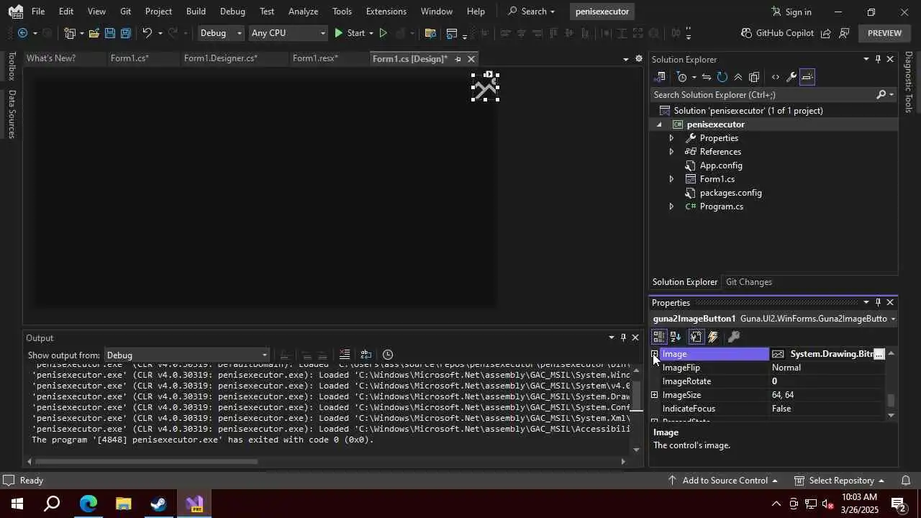This screenshot has height=518, width=921.
Task: Click the Search Solution Explorer input field
Action: [x=763, y=95]
